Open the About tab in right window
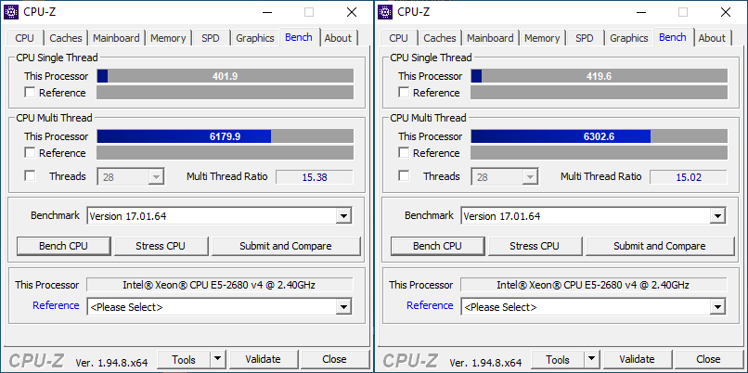This screenshot has width=748, height=373. pos(712,38)
